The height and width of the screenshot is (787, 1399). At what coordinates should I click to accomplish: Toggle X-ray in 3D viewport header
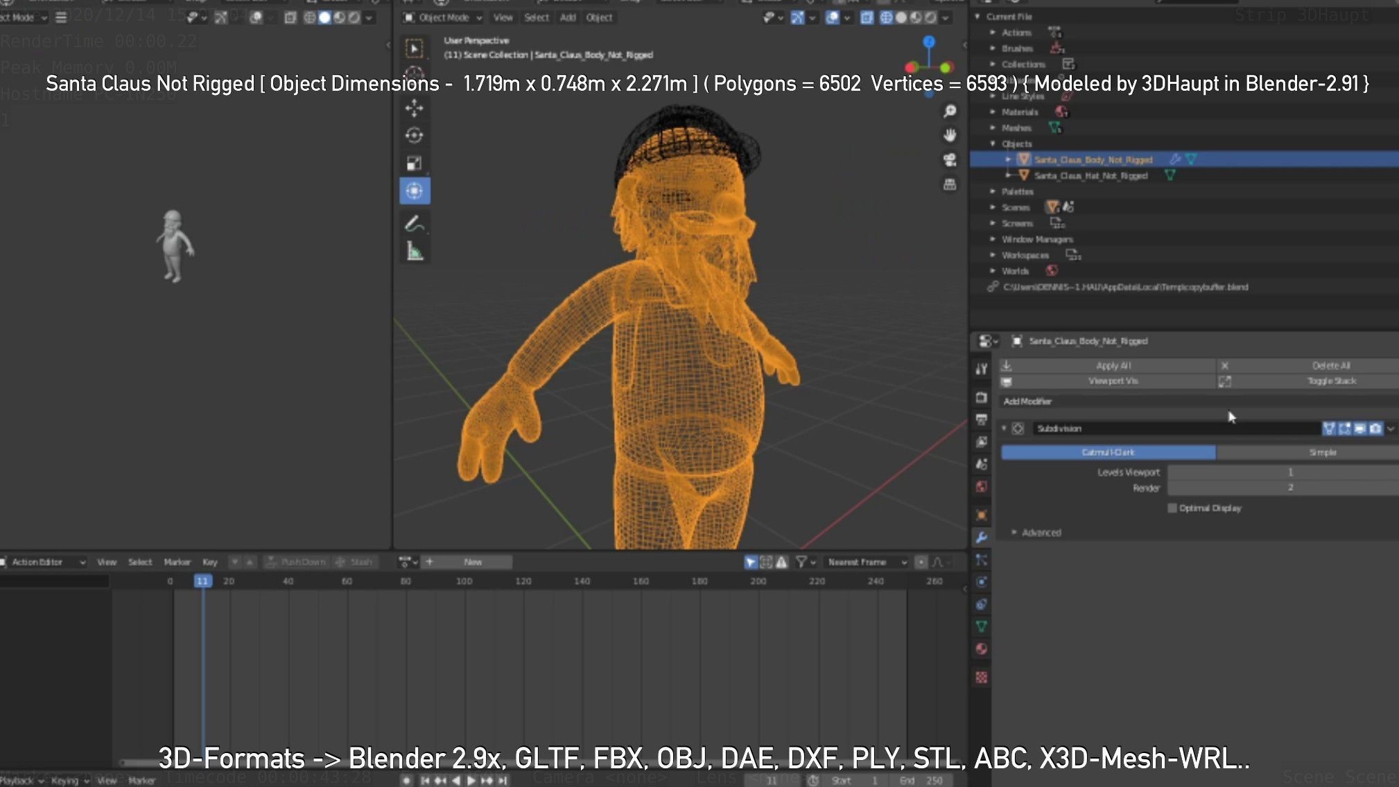867,17
